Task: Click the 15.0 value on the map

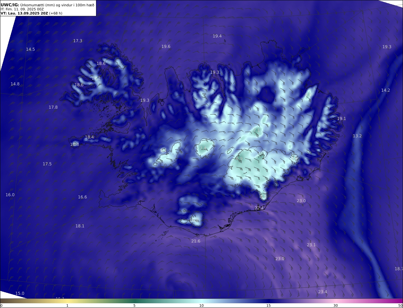Action: click(20, 294)
